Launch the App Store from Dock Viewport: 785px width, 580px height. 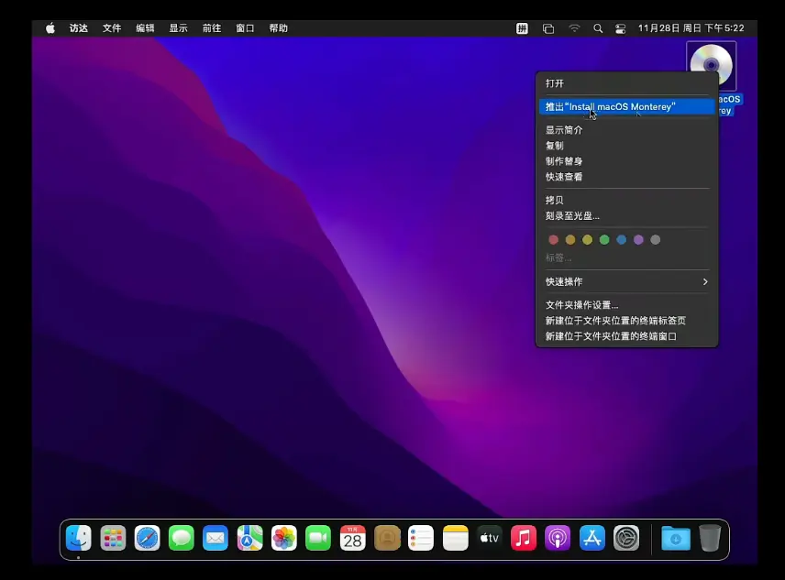[x=592, y=538]
